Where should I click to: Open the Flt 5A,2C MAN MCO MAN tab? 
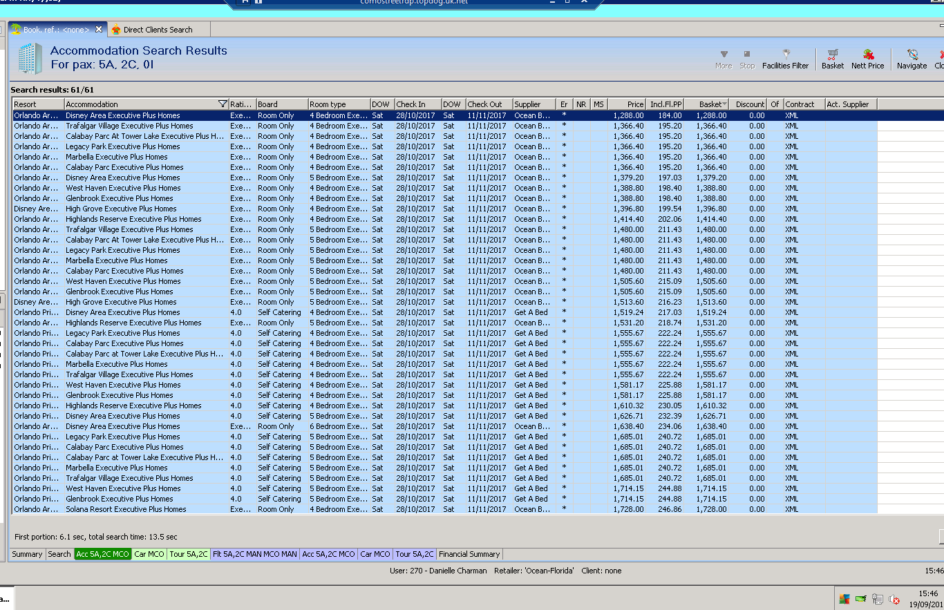pyautogui.click(x=254, y=554)
